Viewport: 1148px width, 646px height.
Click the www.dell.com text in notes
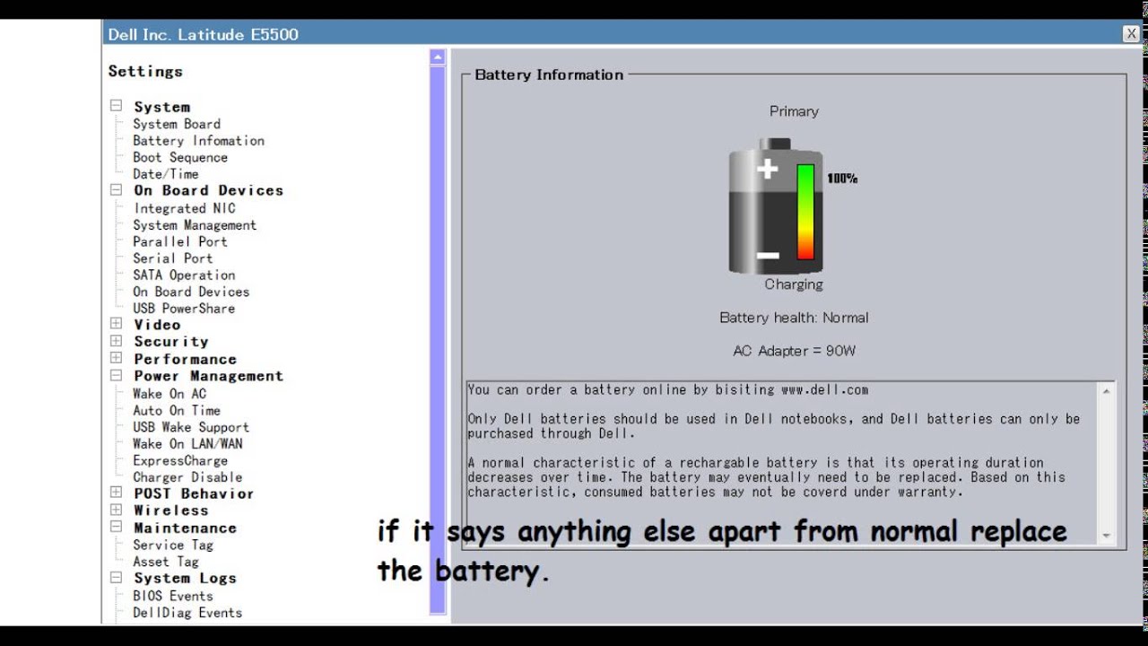[824, 390]
